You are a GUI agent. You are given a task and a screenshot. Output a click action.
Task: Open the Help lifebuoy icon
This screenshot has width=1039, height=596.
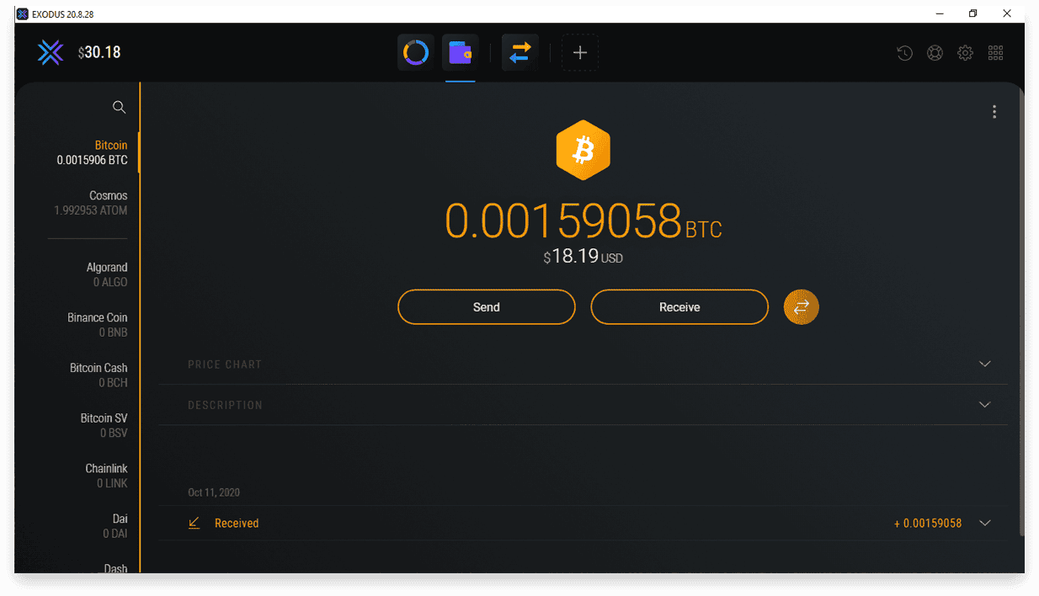[935, 53]
